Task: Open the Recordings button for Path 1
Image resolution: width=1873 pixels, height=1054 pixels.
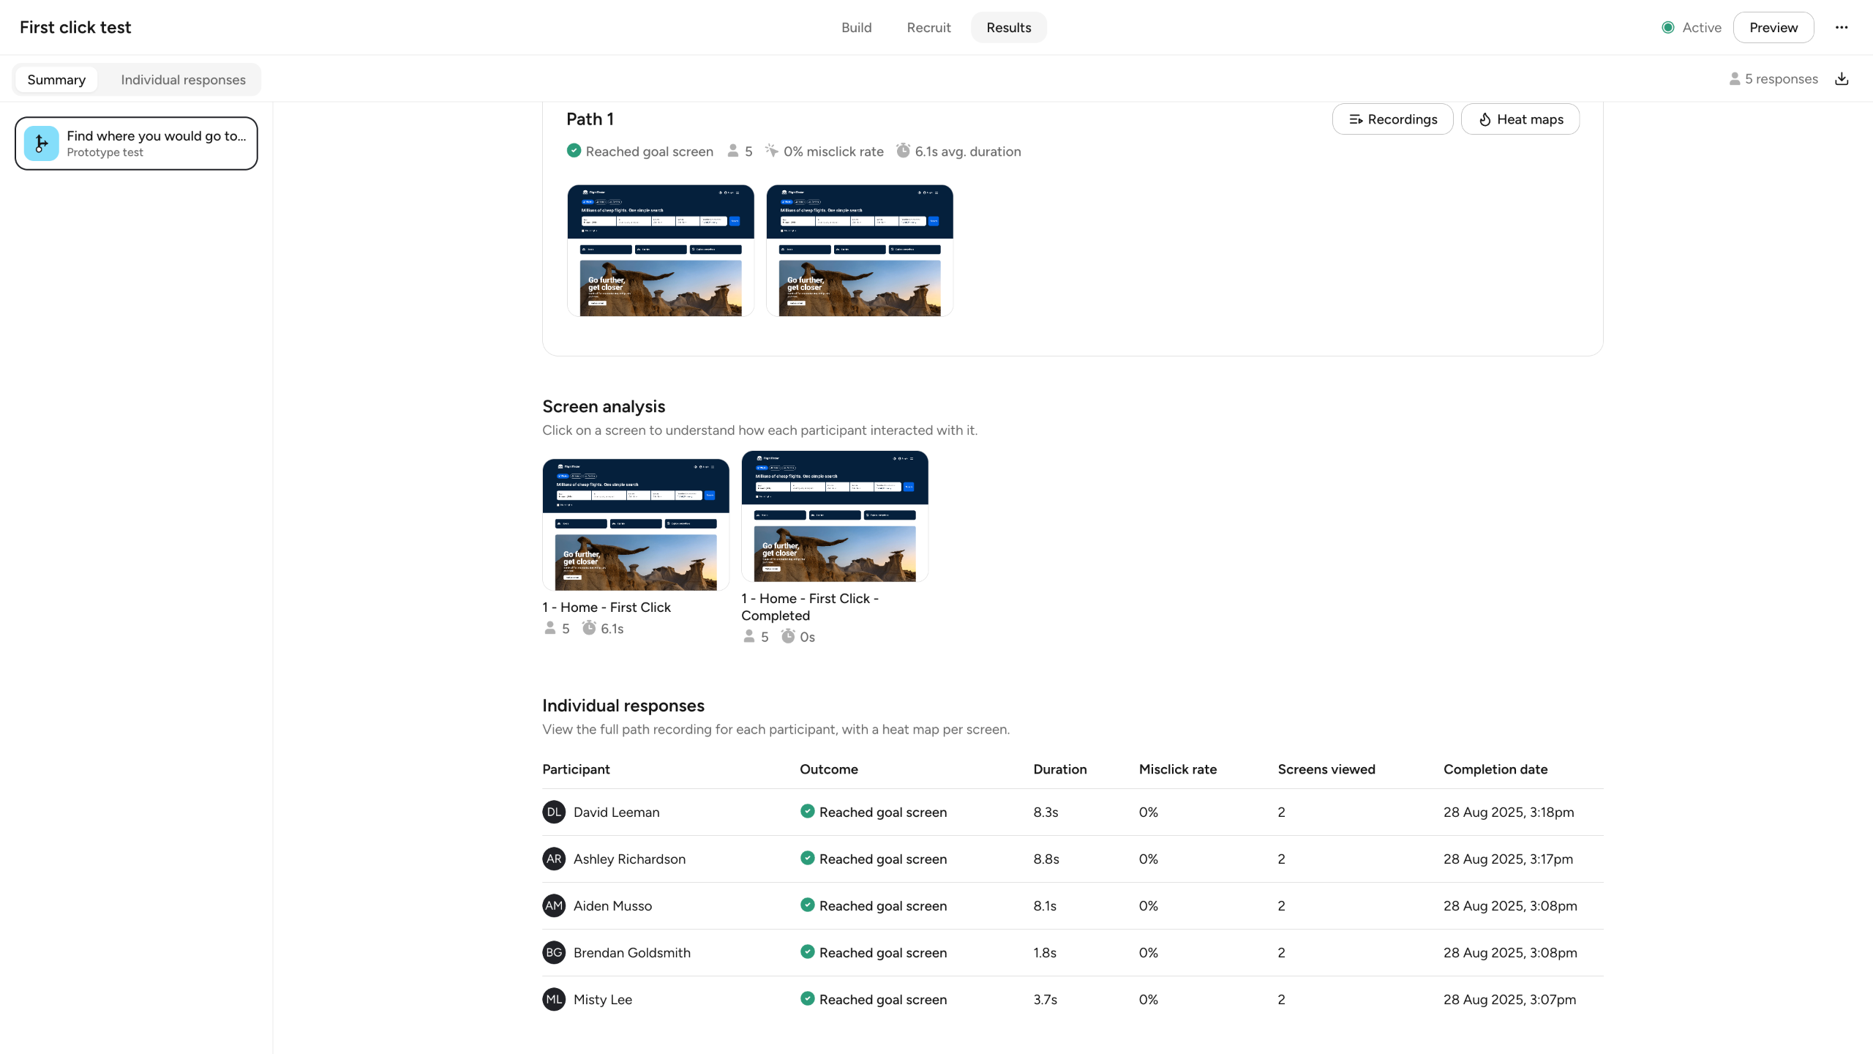Action: [x=1392, y=119]
